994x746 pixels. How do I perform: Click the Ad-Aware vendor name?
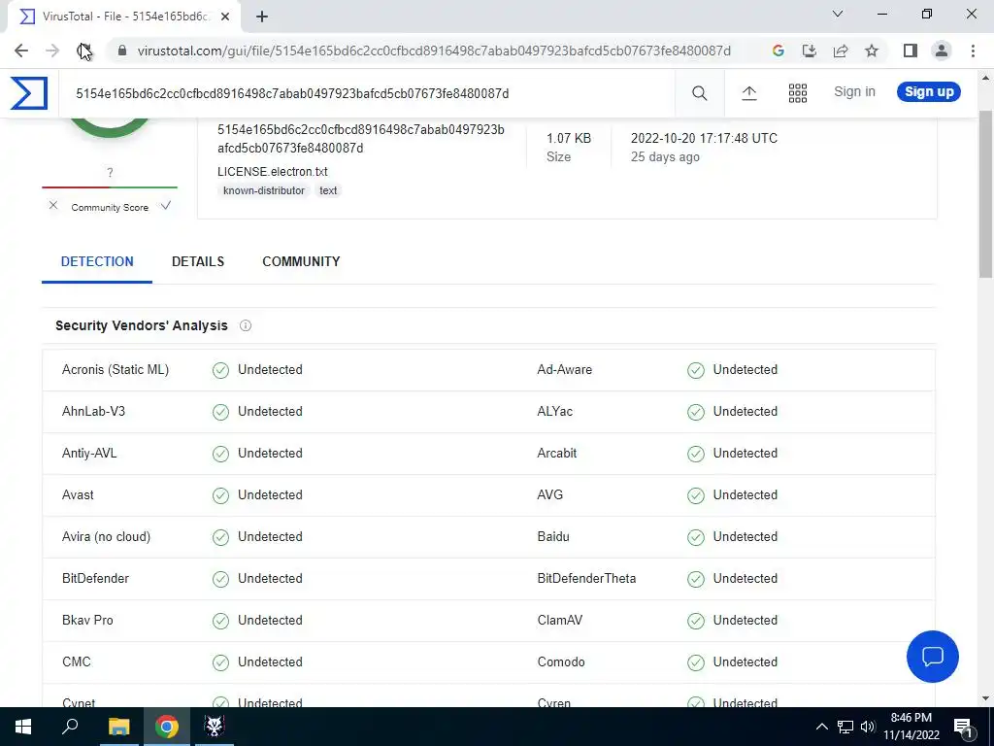point(565,370)
